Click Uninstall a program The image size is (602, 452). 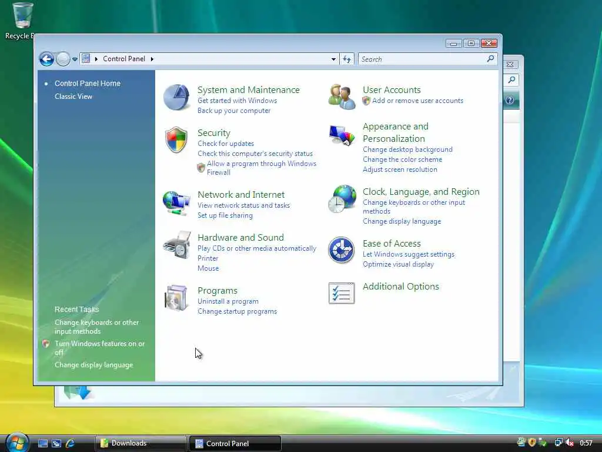pos(228,302)
